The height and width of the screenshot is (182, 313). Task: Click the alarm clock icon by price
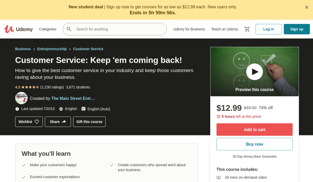(218, 117)
